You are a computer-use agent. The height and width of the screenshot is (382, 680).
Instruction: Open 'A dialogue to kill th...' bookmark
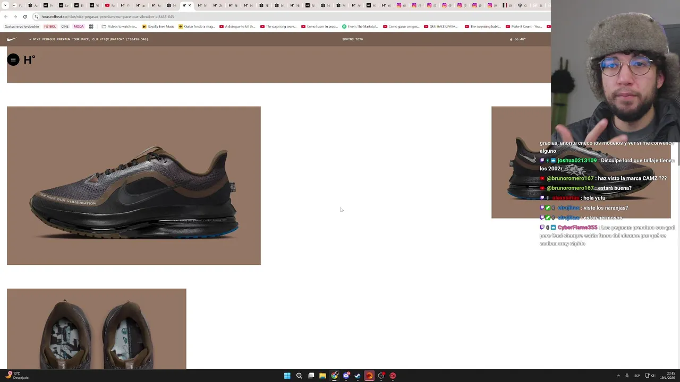[238, 27]
